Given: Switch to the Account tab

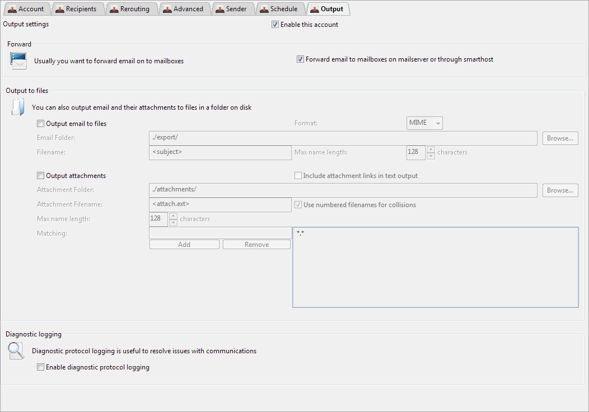Looking at the screenshot, I should [x=26, y=9].
